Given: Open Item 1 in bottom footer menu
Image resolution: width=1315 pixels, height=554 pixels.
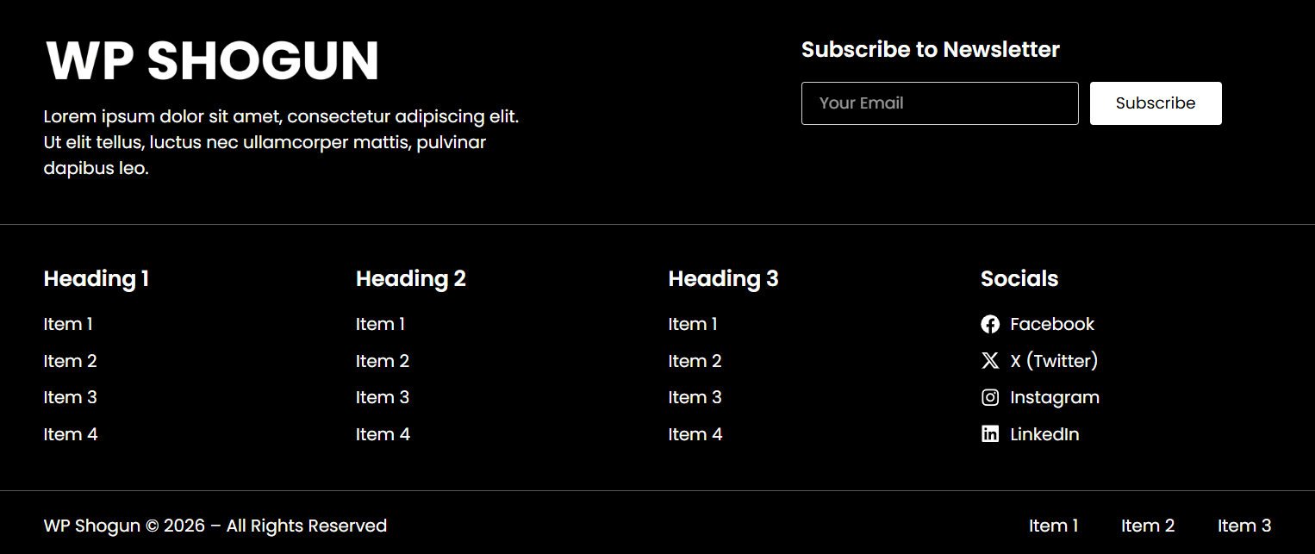Looking at the screenshot, I should point(1054,526).
